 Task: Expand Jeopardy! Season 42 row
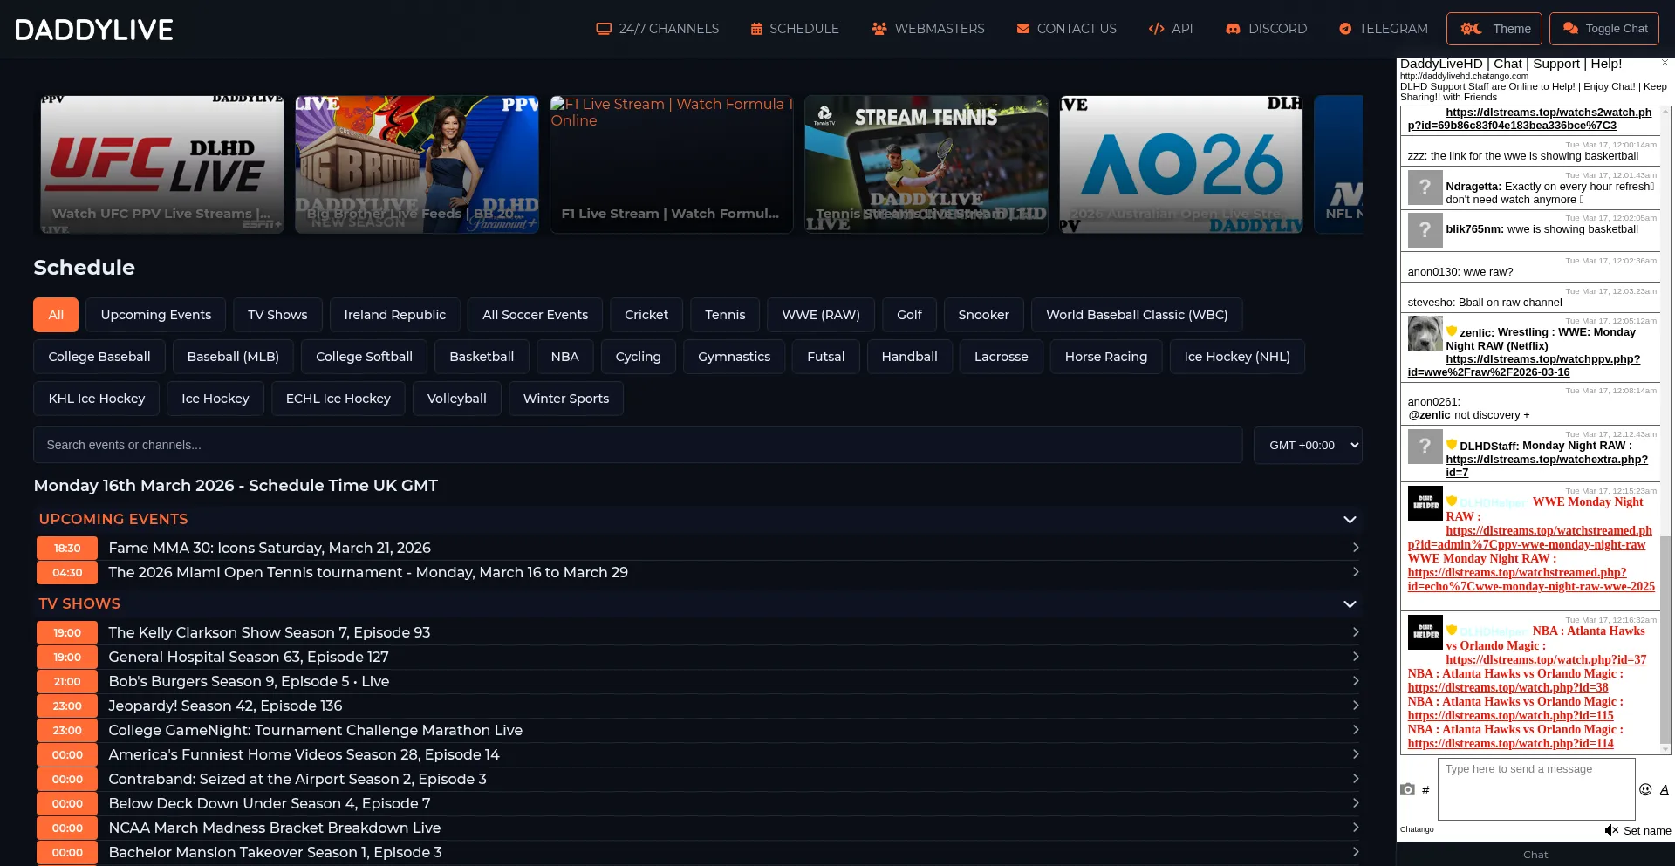[x=698, y=706]
